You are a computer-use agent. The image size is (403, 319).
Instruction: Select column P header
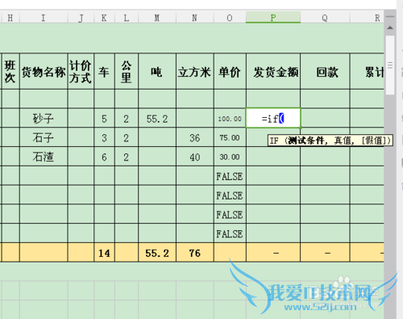click(x=273, y=18)
